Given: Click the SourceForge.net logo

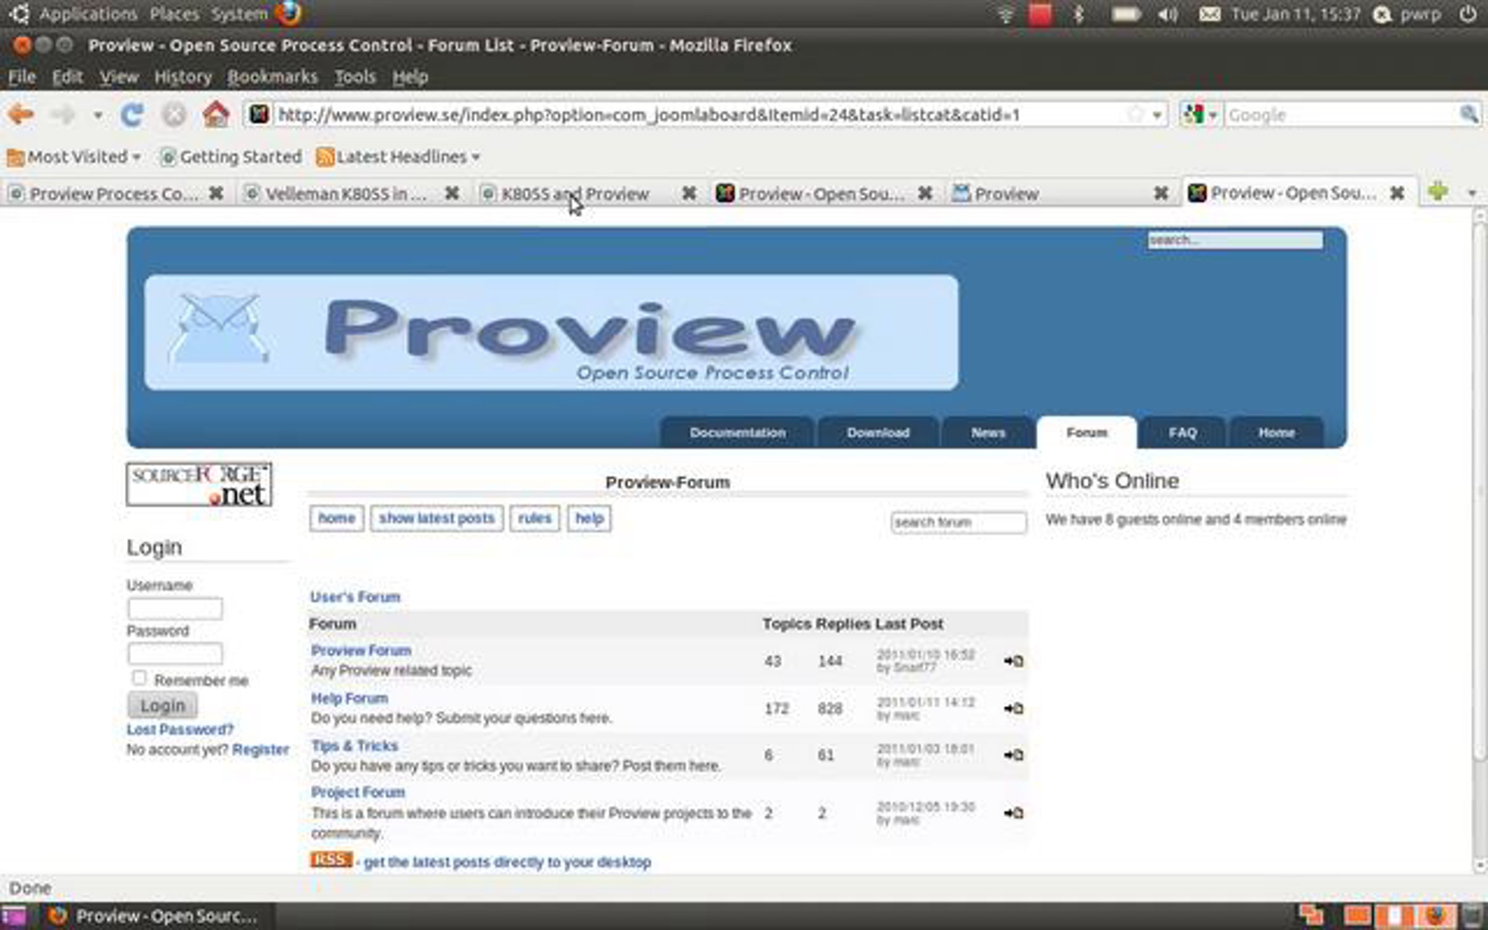Looking at the screenshot, I should coord(199,484).
